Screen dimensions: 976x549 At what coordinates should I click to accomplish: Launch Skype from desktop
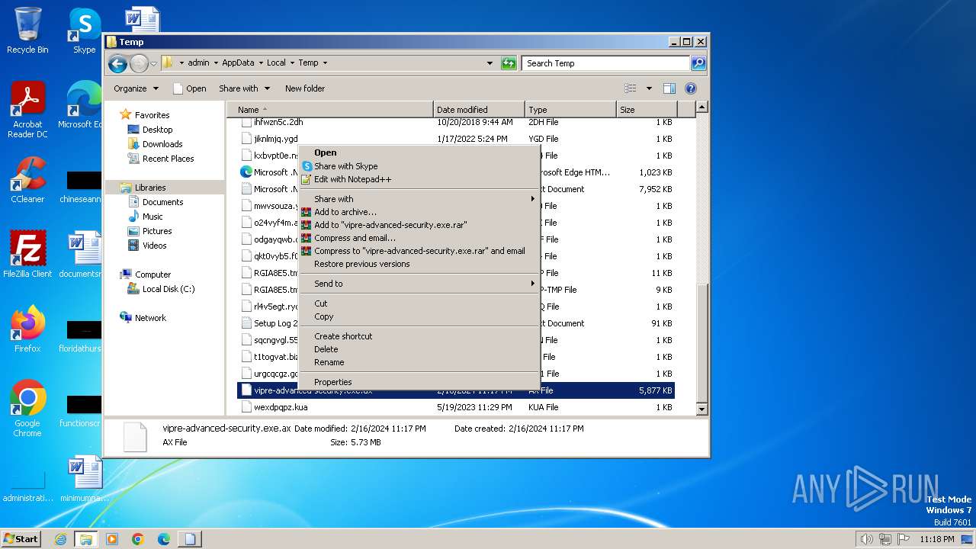[x=84, y=30]
